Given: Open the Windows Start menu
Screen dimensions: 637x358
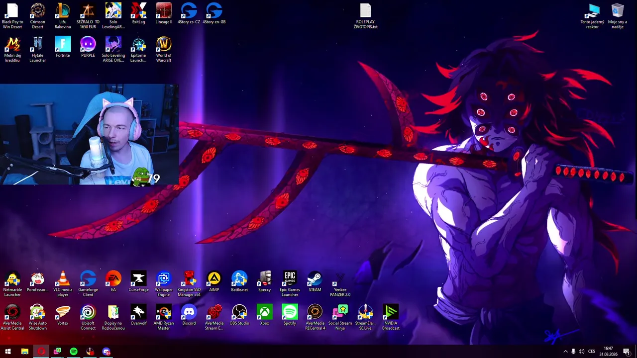Looking at the screenshot, I should pyautogui.click(x=8, y=352).
